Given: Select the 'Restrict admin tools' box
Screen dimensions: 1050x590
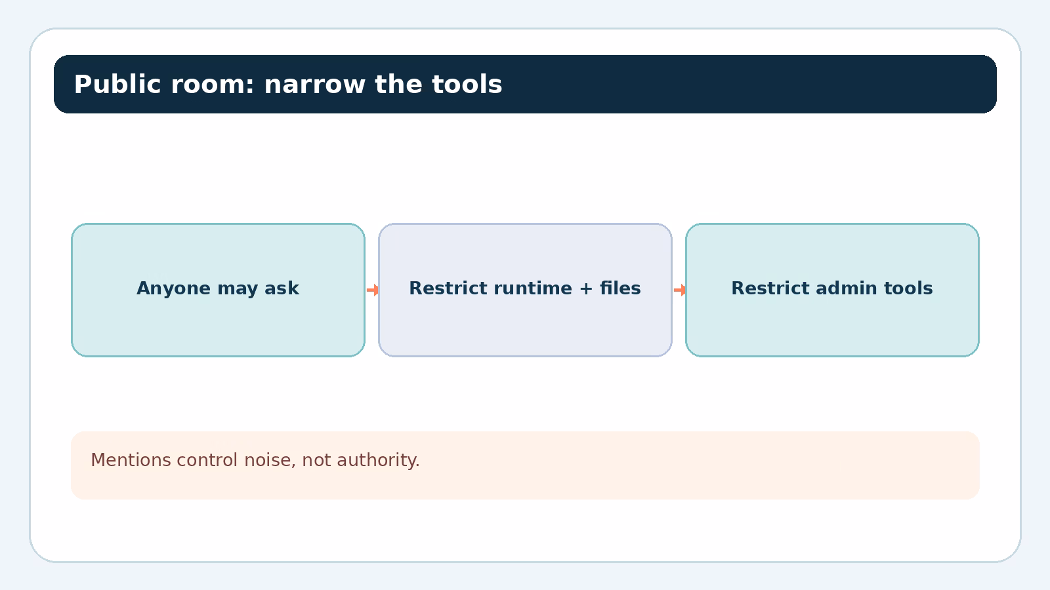Looking at the screenshot, I should pos(832,290).
